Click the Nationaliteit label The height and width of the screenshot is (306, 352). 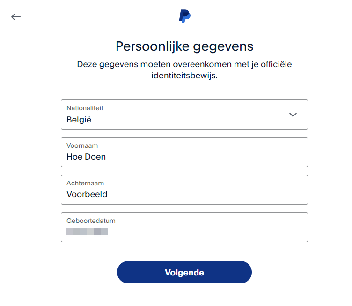click(x=85, y=108)
